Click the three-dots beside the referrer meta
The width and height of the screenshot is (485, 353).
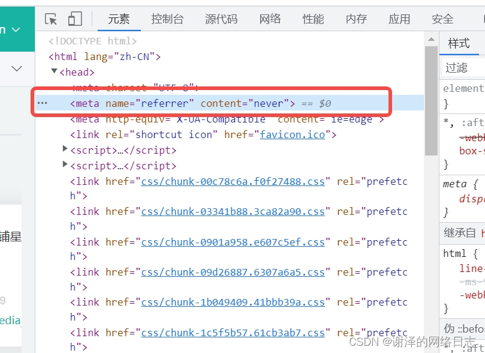click(x=42, y=103)
